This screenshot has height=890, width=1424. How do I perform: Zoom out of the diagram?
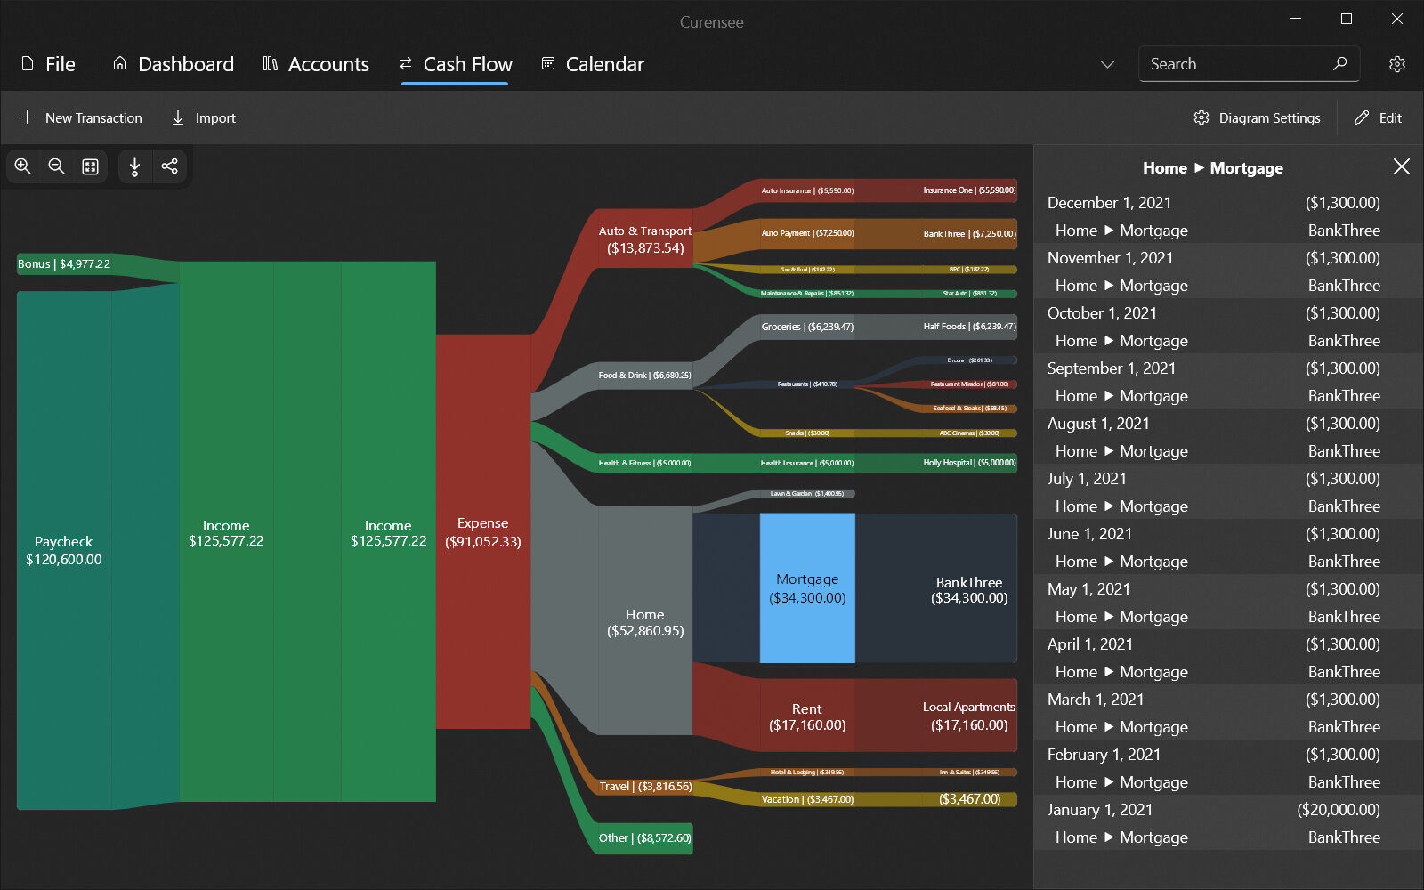(x=56, y=166)
